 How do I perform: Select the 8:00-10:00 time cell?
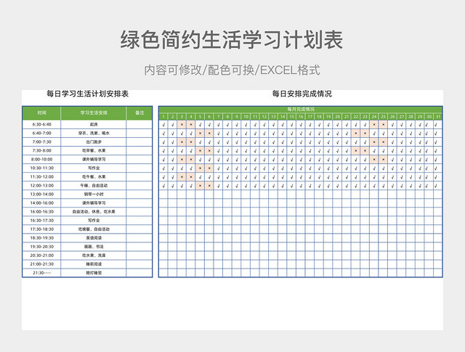pos(41,160)
